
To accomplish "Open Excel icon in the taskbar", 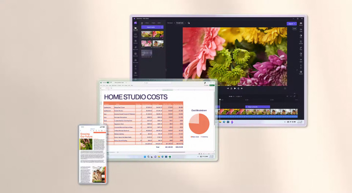I will (170, 157).
